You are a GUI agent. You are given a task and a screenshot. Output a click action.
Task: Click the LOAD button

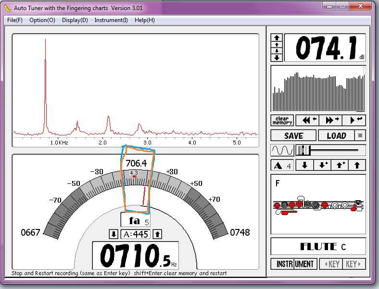click(336, 135)
